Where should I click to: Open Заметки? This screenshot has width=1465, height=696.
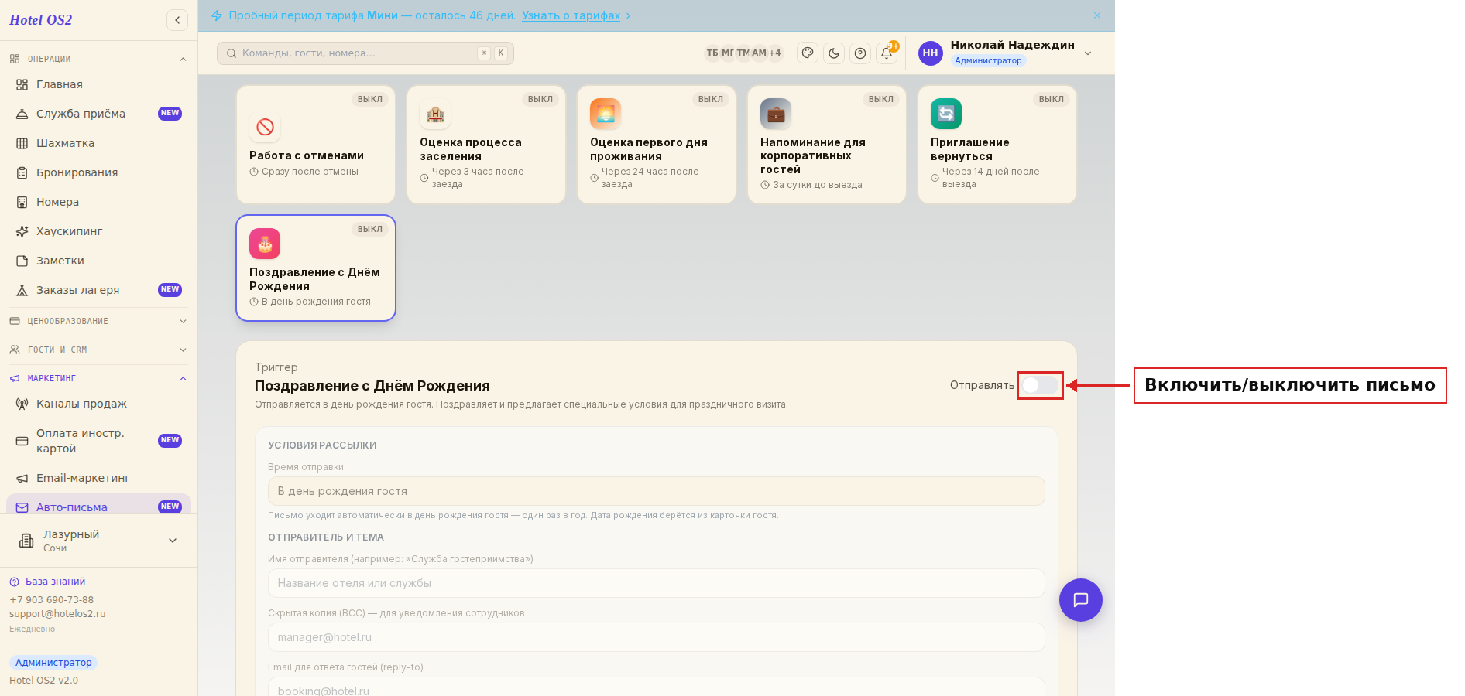tap(98, 261)
